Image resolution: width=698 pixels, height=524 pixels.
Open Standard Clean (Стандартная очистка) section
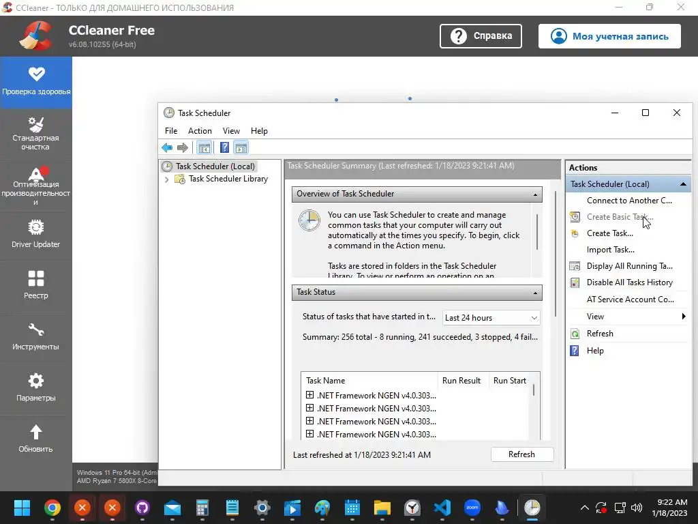(36, 134)
